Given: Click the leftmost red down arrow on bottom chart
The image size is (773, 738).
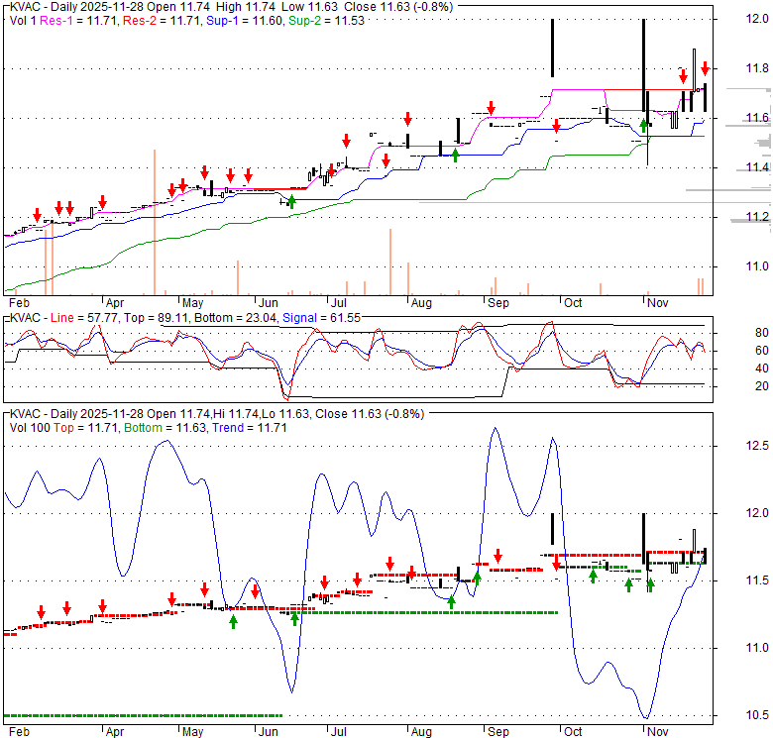Looking at the screenshot, I should pyautogui.click(x=41, y=611).
